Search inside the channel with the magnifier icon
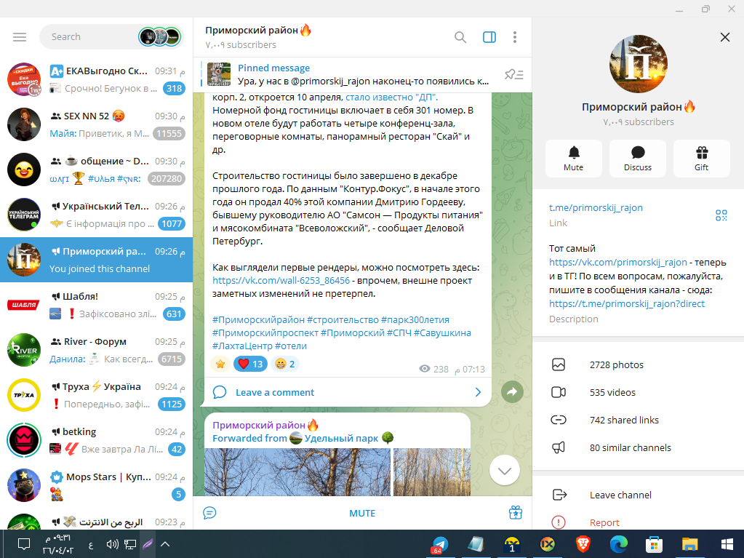The width and height of the screenshot is (744, 558). coord(460,37)
